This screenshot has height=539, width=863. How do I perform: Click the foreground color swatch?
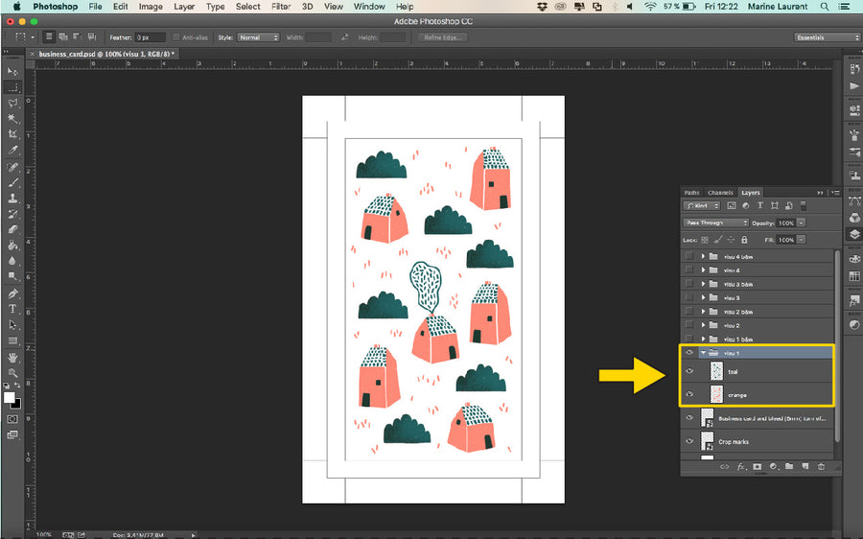tap(10, 397)
